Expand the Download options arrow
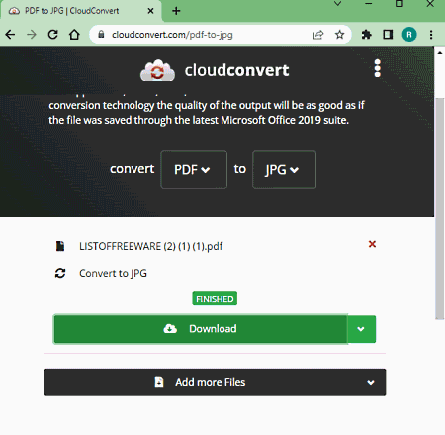 [361, 329]
